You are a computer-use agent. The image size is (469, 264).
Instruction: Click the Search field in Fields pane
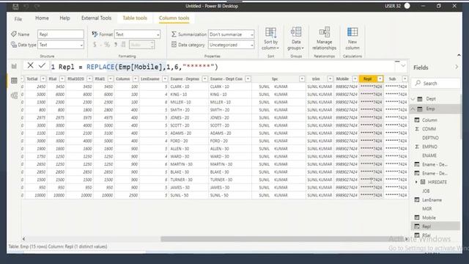pos(436,83)
